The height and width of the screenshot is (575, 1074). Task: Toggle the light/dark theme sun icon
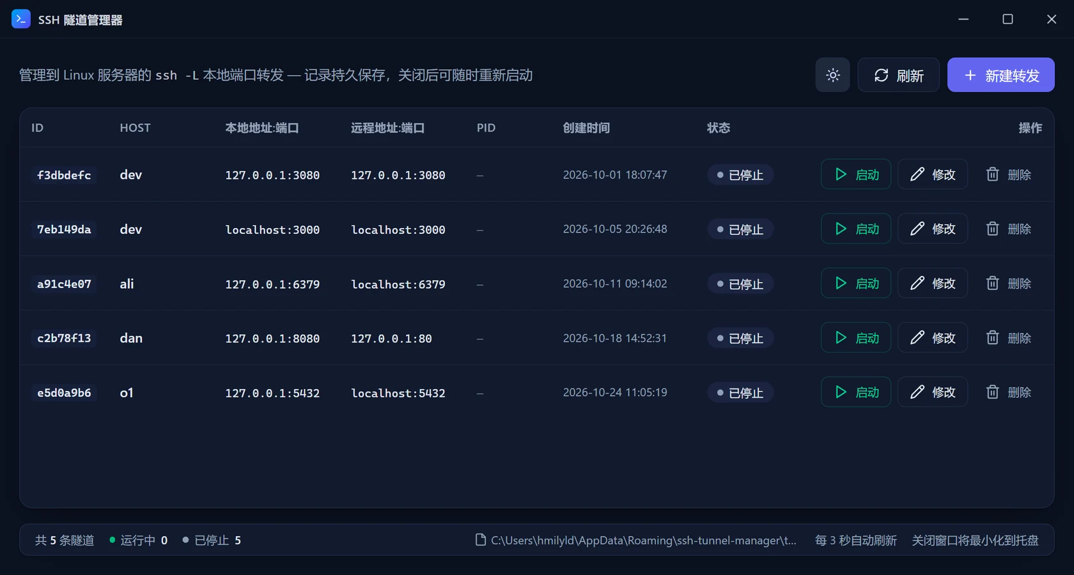(832, 75)
